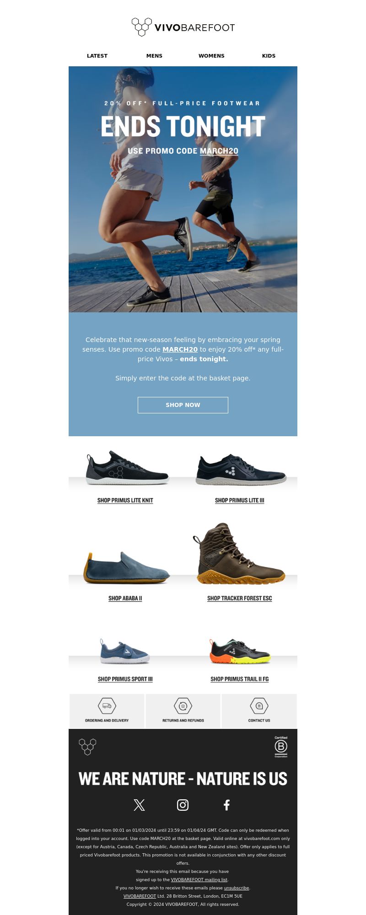
Task: Open the KIDS navigation item
Action: pos(269,56)
